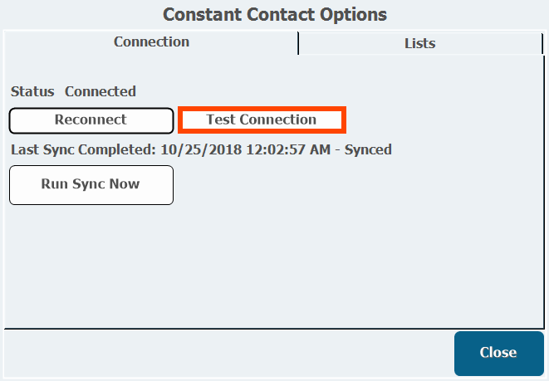Click the Constant Contact Options title

point(274,15)
